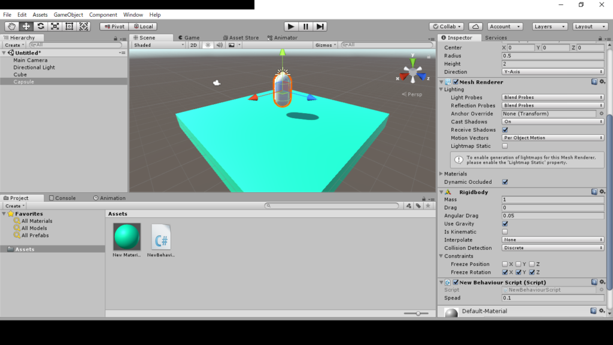The height and width of the screenshot is (345, 613).
Task: Open the Collision Detection dropdown
Action: 553,248
